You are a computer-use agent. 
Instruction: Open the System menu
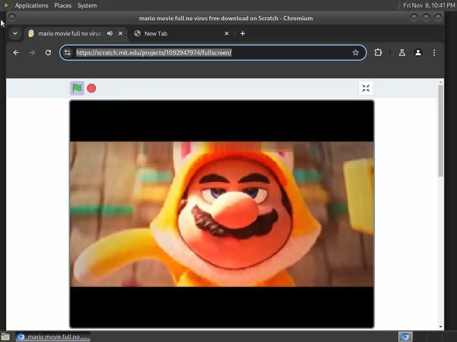click(x=87, y=5)
